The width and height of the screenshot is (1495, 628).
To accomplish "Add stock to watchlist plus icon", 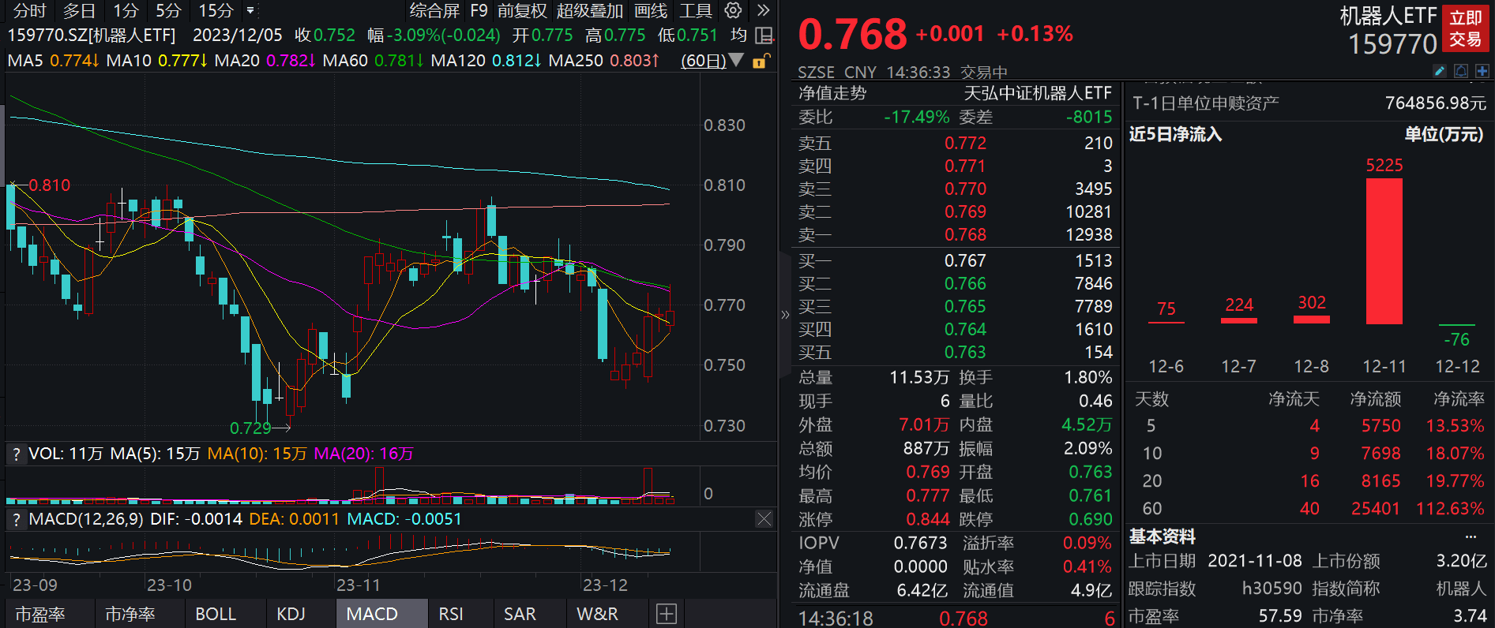I will point(1482,71).
